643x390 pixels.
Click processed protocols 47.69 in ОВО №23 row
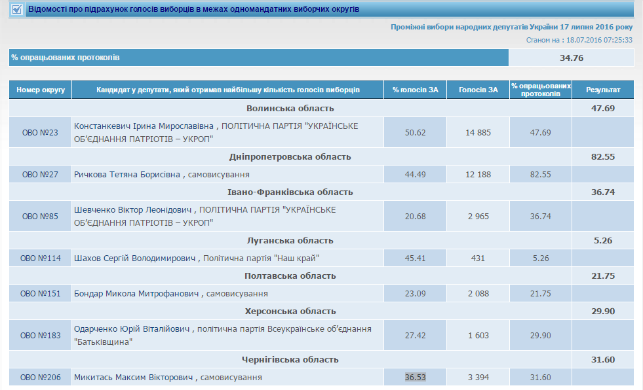pyautogui.click(x=541, y=133)
